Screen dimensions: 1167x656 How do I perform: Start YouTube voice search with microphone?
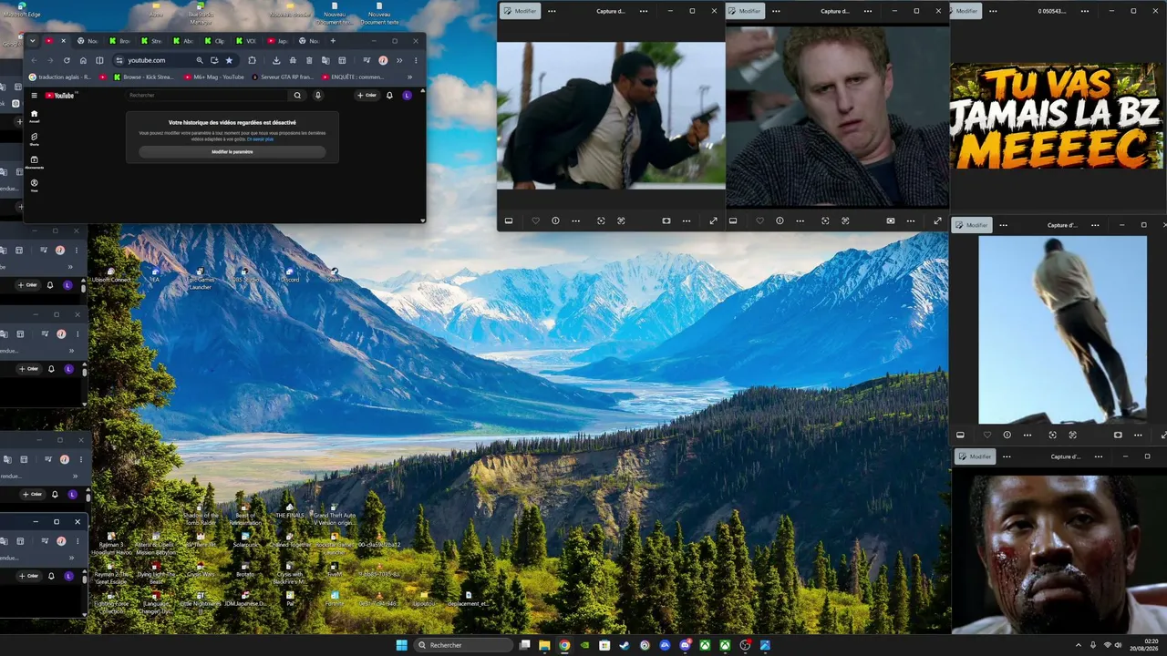click(x=318, y=95)
